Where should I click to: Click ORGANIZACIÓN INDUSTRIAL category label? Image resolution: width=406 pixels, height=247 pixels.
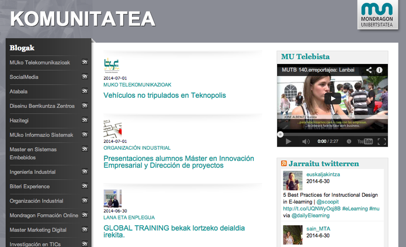click(x=137, y=148)
